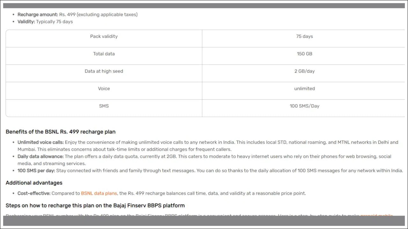Select the '2 GB/day' table value
Viewport: 408px width, 229px height.
coord(304,71)
